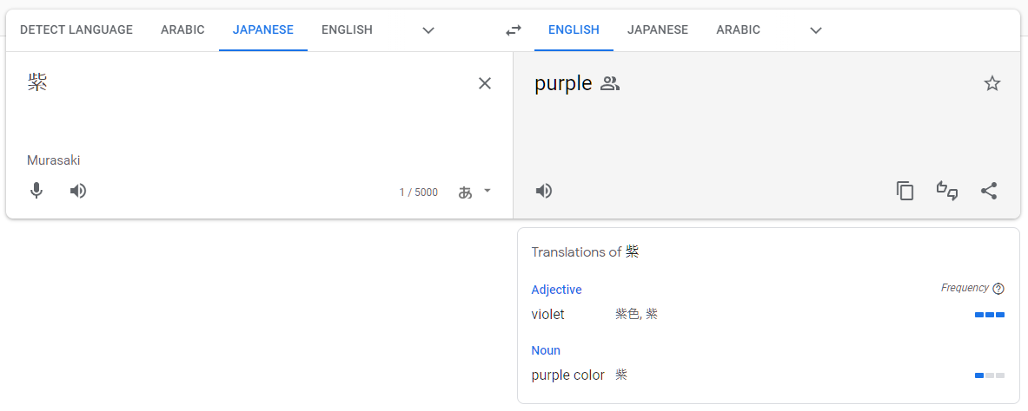
Task: Open the Japanese input method dropdown
Action: tap(474, 192)
